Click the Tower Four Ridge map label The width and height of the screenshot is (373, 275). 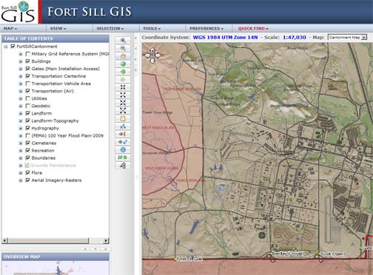click(x=157, y=112)
